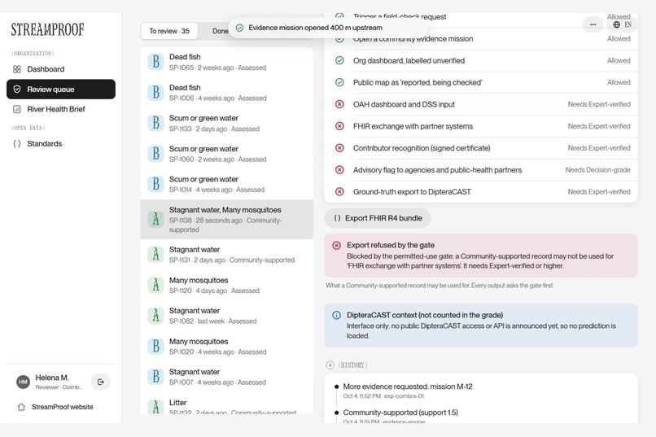Click grade A badge for SP-1131
656x437 pixels.
155,254
